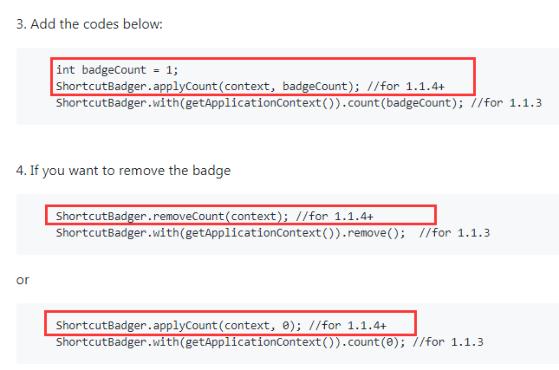Click "applyCount(context, 0)" in the last code block
This screenshot has width=559, height=370.
(227, 326)
